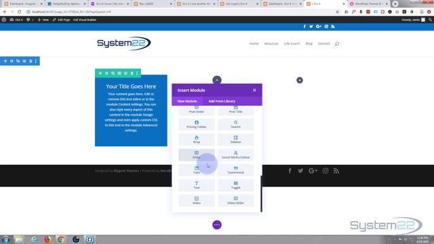Click green row move icon

(x=100, y=73)
